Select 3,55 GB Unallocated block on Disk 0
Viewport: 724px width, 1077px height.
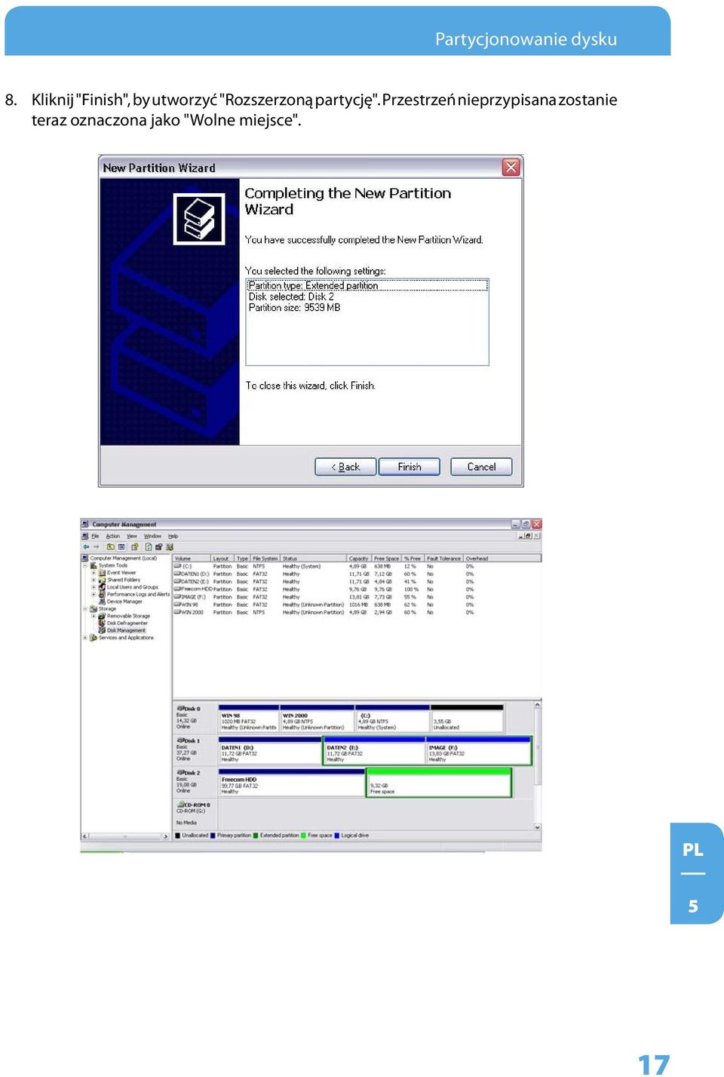coord(467,719)
